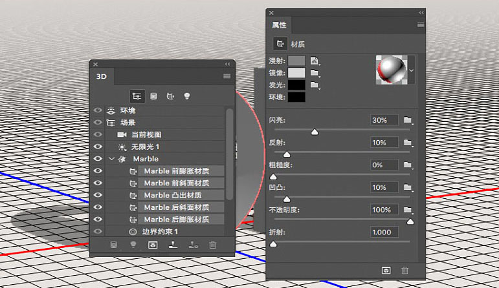Open the material preset picker dropdown arrow

(412, 70)
